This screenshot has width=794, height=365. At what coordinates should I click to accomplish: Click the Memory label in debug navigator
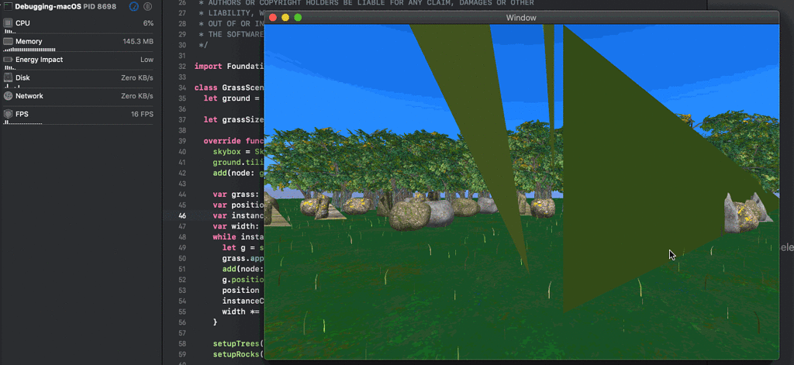(29, 42)
